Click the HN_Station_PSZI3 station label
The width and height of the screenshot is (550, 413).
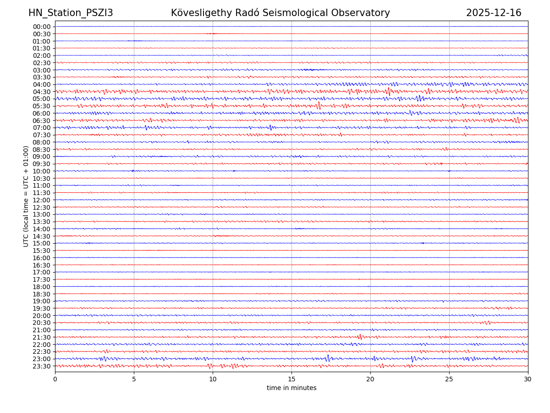point(71,13)
